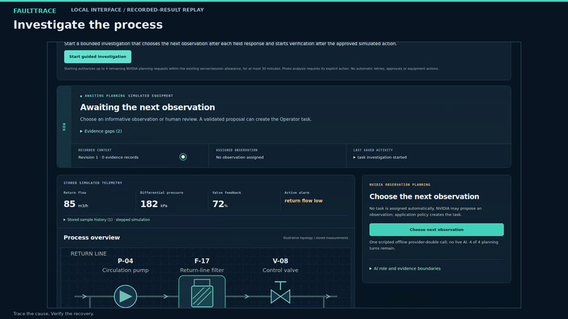Click 'Illustrative topology / stored measurements' note
Screen dimensions: 568x319
tap(316, 238)
